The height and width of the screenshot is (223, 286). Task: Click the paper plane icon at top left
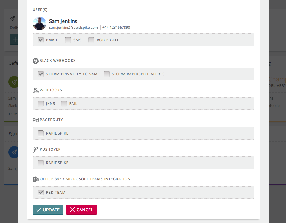click(12, 19)
